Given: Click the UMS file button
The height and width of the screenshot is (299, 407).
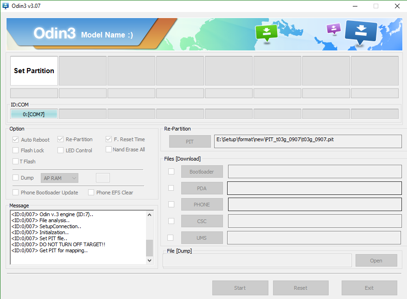Looking at the screenshot, I should click(x=202, y=238).
